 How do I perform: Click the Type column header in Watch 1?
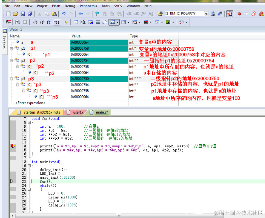click(153, 36)
